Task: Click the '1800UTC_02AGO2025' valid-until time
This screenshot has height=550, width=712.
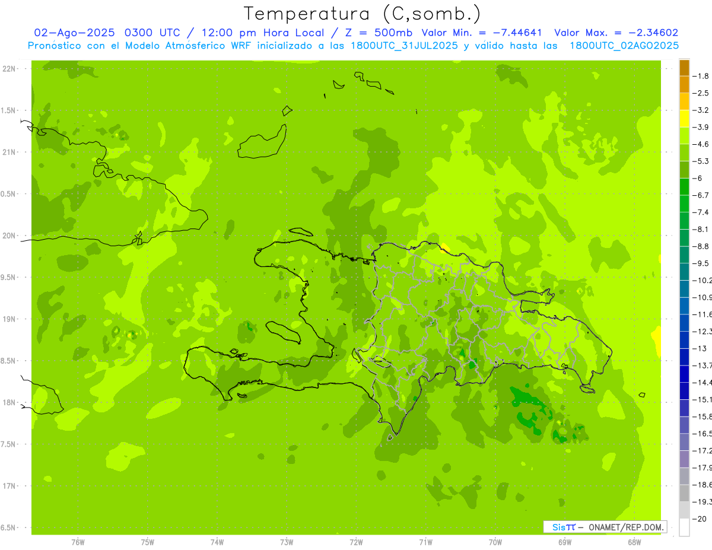Action: click(x=624, y=46)
